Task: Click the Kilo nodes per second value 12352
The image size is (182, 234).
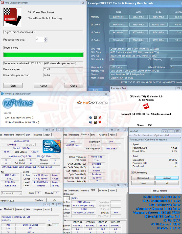Action: (x=63, y=75)
